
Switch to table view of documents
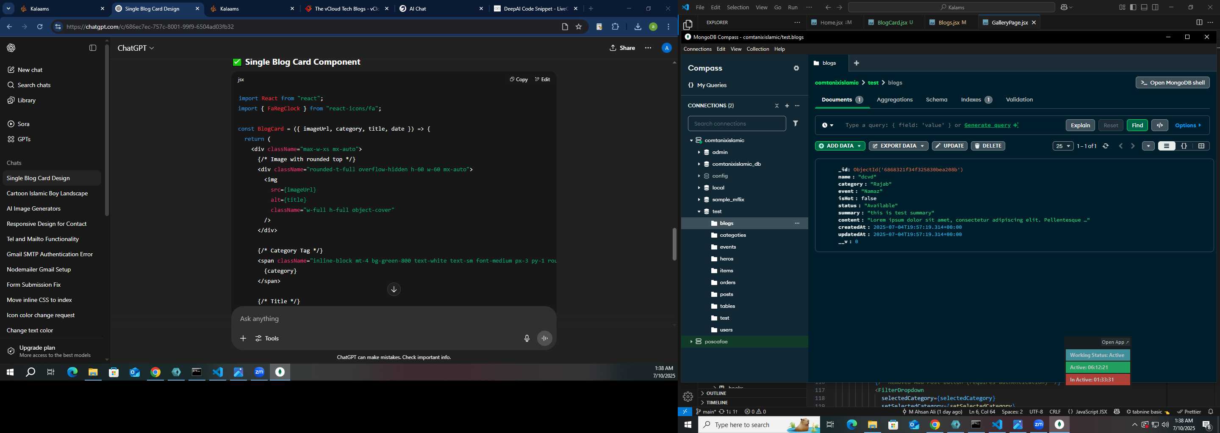1201,146
